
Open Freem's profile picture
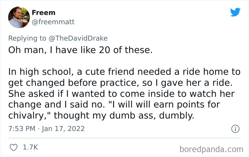[x=18, y=17]
